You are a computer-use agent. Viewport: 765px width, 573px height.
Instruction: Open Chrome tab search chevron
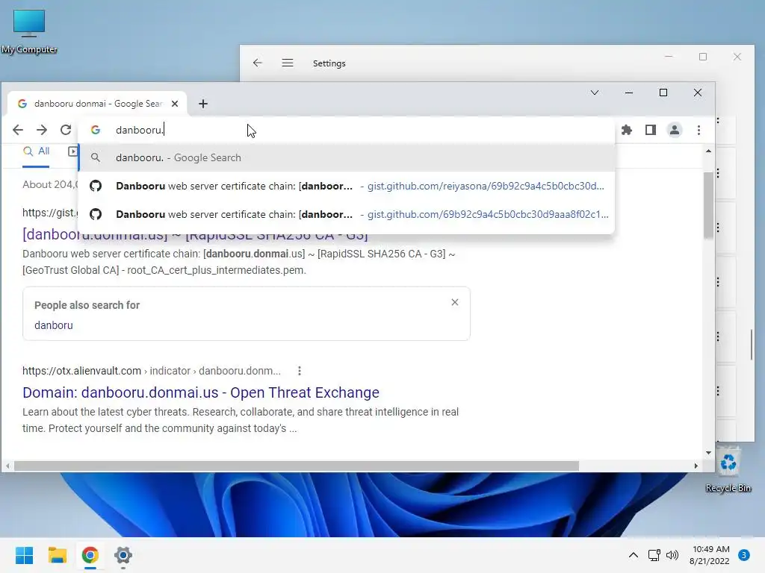click(594, 93)
